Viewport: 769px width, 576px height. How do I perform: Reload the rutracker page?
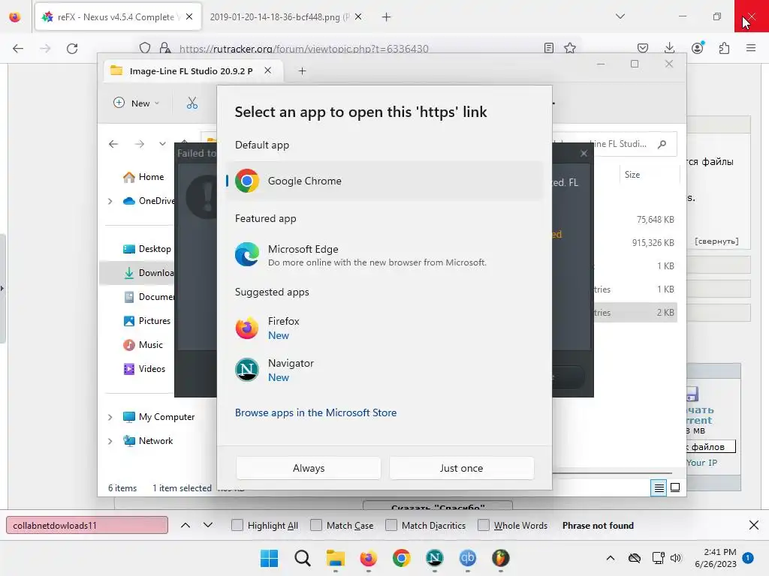pos(72,48)
